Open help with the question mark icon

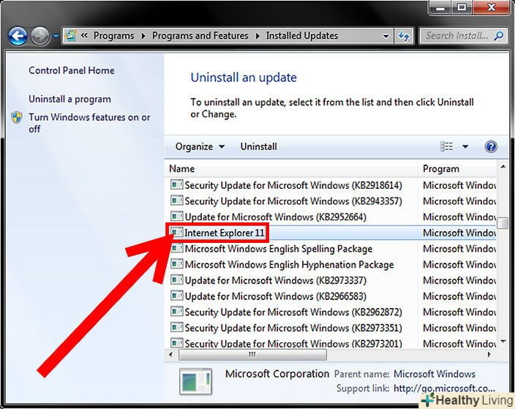[x=491, y=146]
